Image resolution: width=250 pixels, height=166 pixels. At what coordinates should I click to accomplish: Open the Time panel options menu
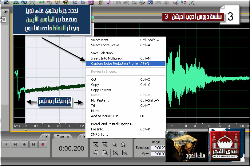pos(84,137)
